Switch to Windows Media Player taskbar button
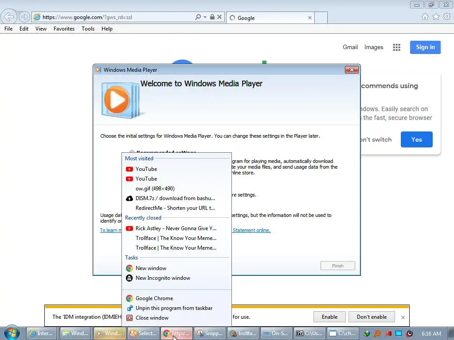454x340 pixels. tap(110, 333)
